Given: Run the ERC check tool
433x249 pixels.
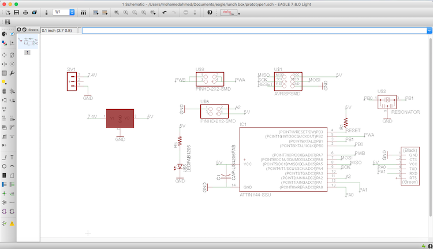Looking at the screenshot, I should (4, 224).
